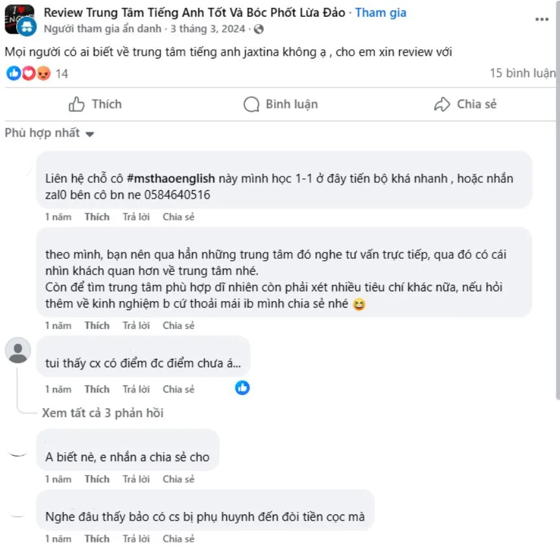Click 'Thích' under the second comment

[x=97, y=325]
